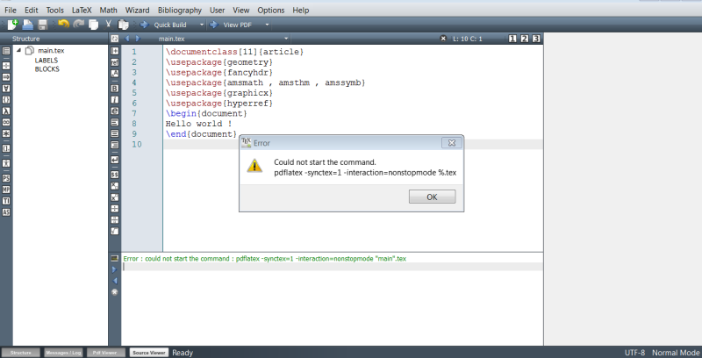The width and height of the screenshot is (702, 358).
Task: Open the User menu
Action: point(217,10)
